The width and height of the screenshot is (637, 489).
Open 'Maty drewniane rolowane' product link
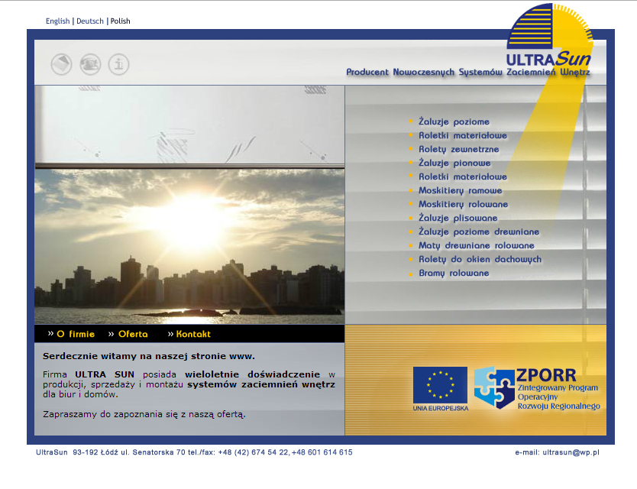coord(477,245)
